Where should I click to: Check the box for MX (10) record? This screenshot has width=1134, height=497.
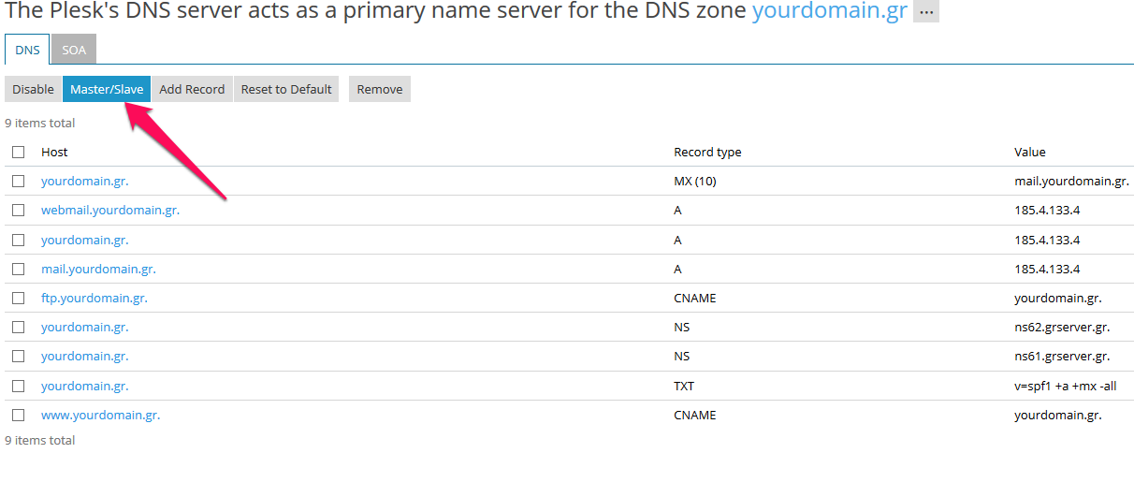click(x=19, y=181)
